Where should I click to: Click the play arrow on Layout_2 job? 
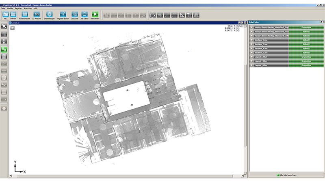tap(251, 57)
